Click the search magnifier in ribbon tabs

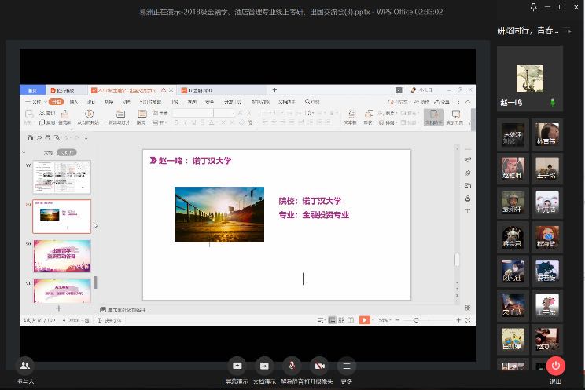pos(307,101)
